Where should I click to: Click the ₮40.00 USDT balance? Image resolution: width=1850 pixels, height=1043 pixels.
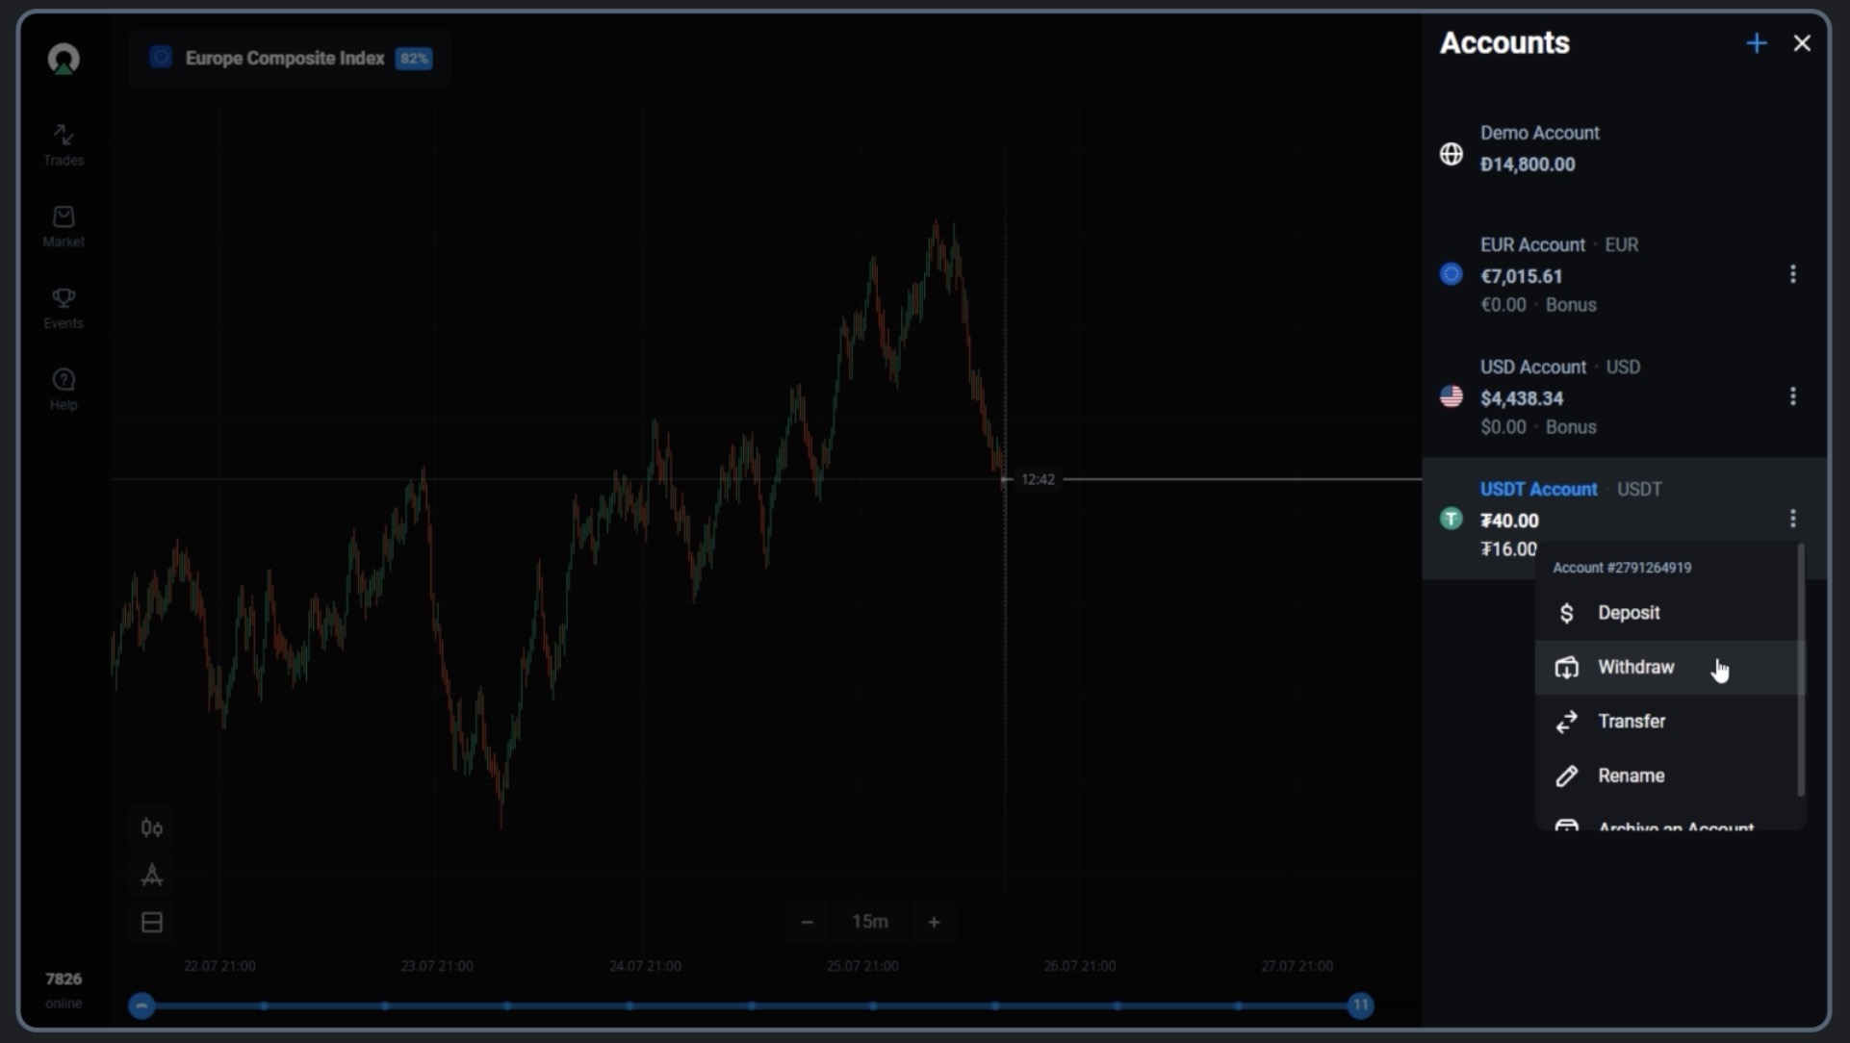click(1509, 521)
